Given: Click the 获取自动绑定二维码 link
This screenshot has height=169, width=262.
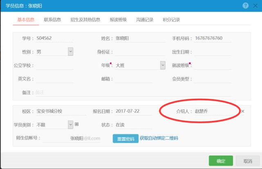Looking at the screenshot, I should [159, 138].
